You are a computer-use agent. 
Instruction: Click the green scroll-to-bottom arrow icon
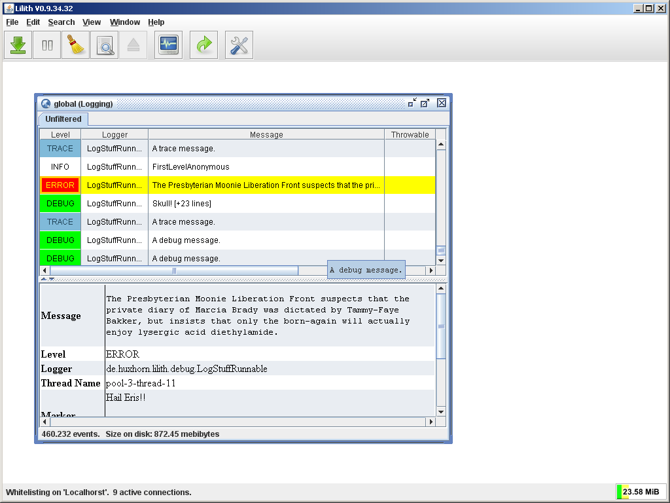(18, 45)
